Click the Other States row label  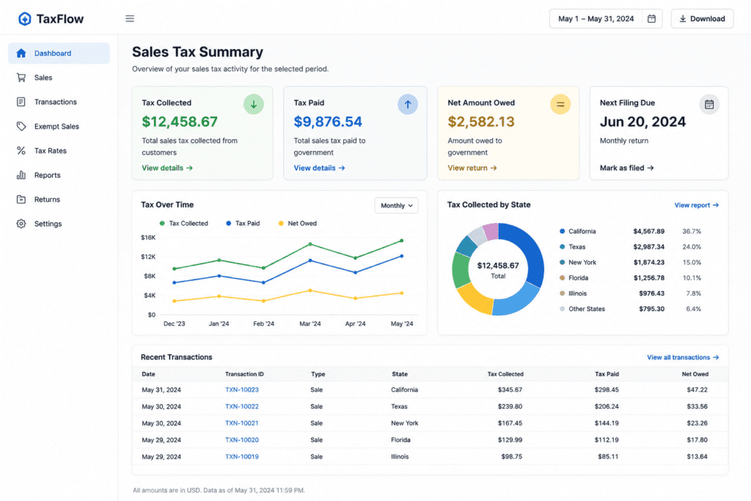[587, 309]
